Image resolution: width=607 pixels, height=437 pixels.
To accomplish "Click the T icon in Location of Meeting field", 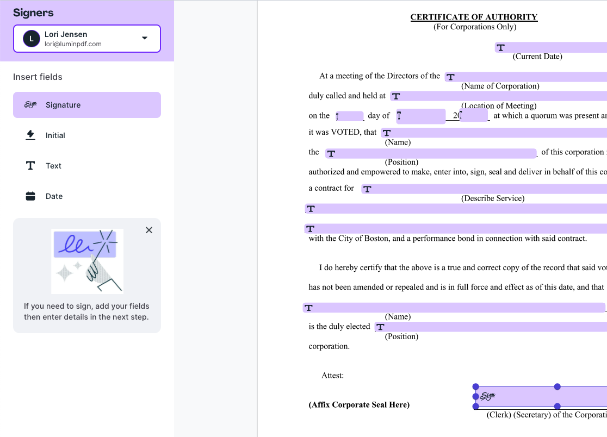I will point(395,96).
